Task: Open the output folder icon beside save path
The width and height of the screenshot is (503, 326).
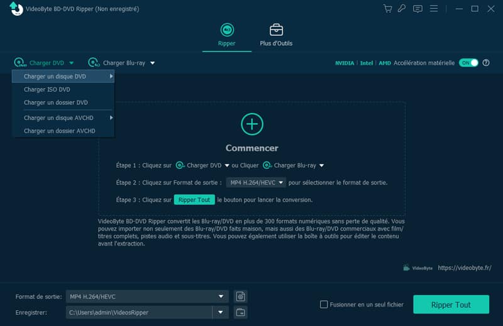Action: (240, 312)
